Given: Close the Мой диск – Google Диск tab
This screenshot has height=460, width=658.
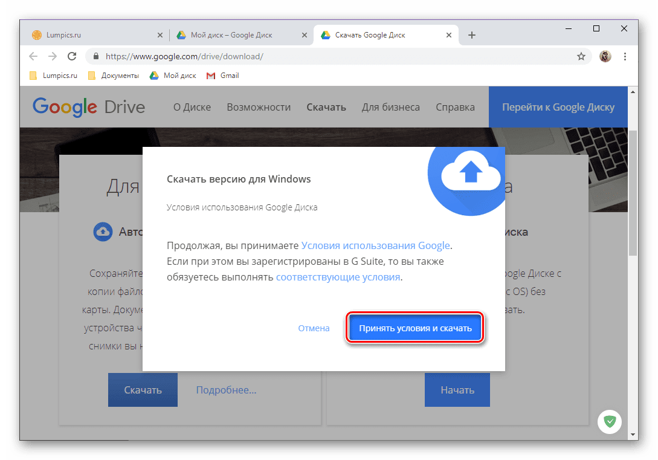Looking at the screenshot, I should [x=305, y=35].
